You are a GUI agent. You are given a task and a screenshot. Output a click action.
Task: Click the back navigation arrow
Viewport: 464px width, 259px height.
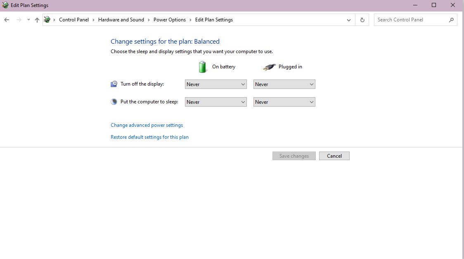pos(6,19)
